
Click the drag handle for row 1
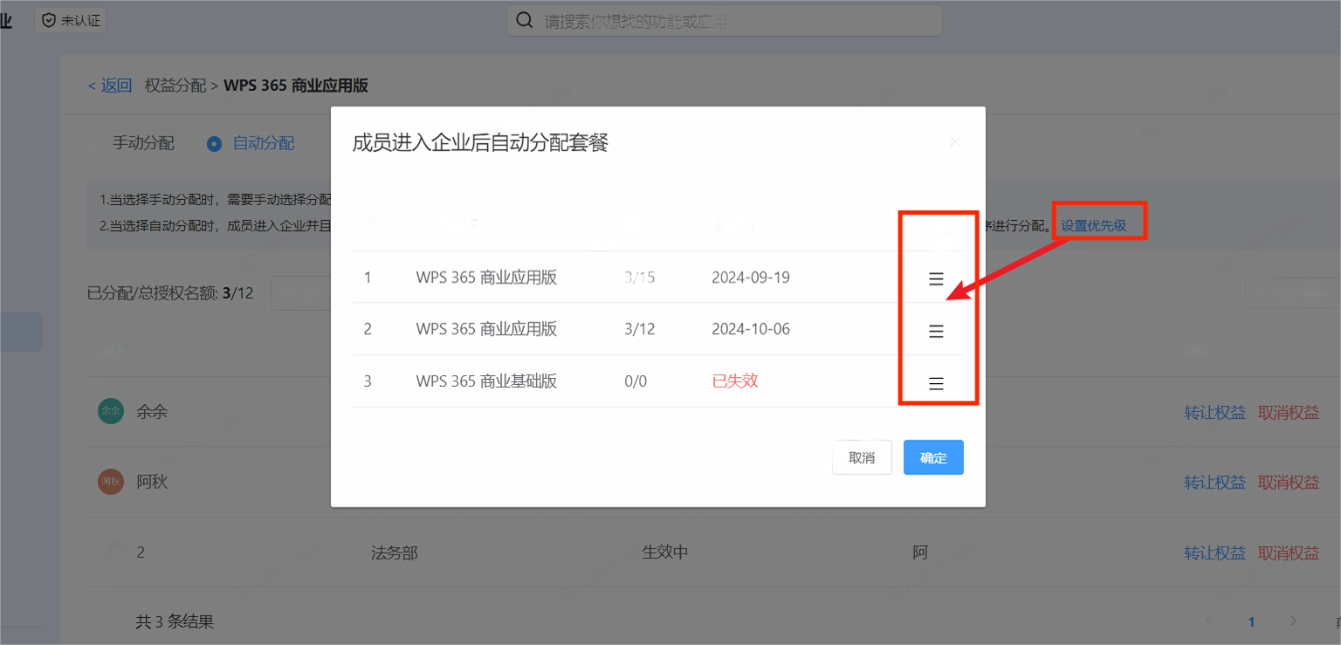click(936, 279)
